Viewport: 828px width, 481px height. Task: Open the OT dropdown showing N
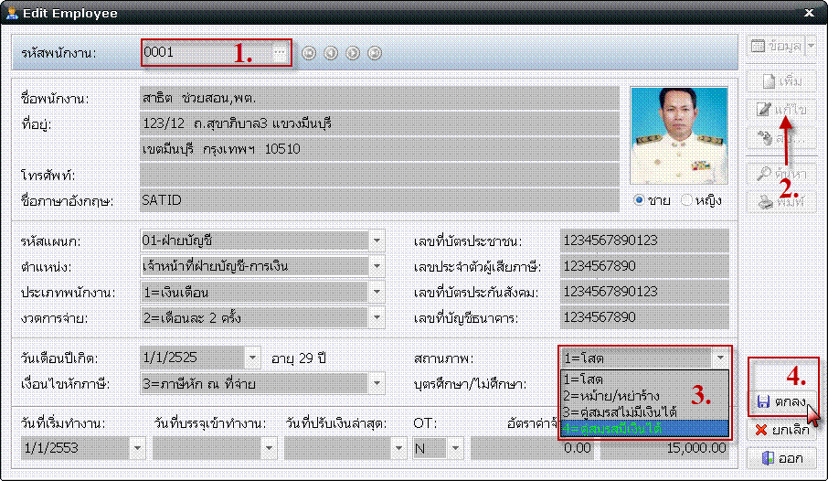(x=452, y=448)
